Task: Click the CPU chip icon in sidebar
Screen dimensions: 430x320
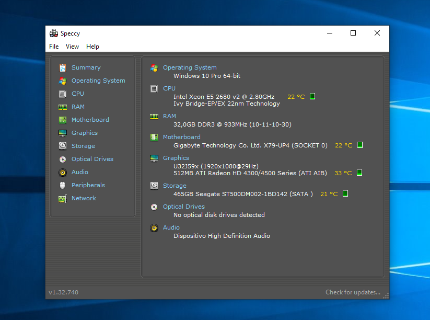Action: tap(63, 94)
